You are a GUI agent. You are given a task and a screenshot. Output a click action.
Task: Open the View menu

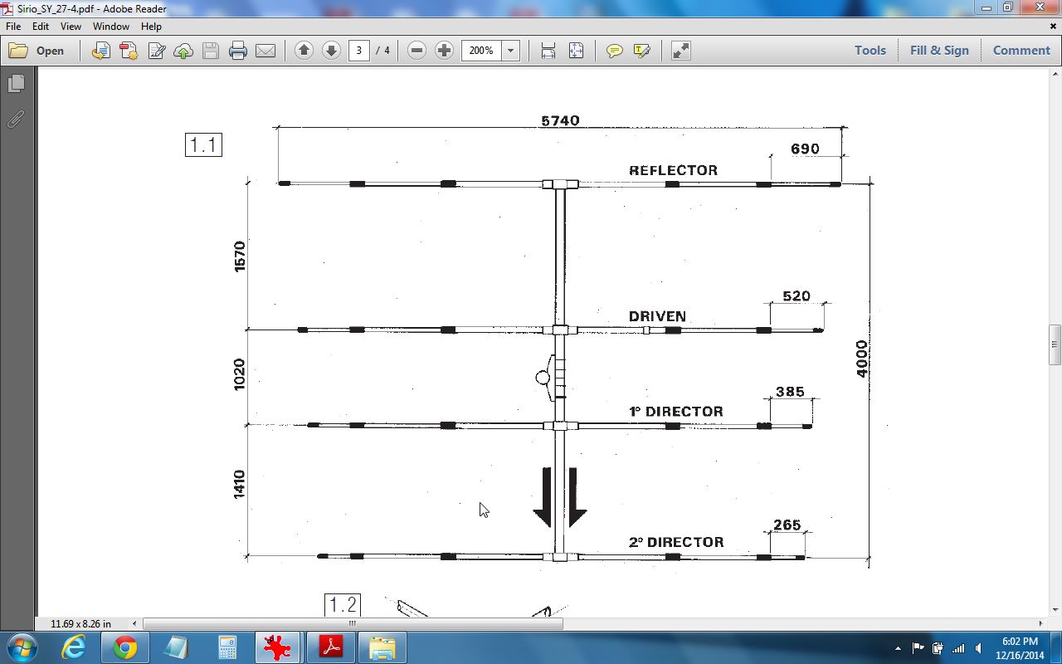[x=71, y=27]
